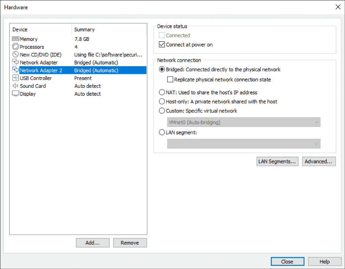Click the Close button
This screenshot has height=269, width=345.
tap(287, 261)
